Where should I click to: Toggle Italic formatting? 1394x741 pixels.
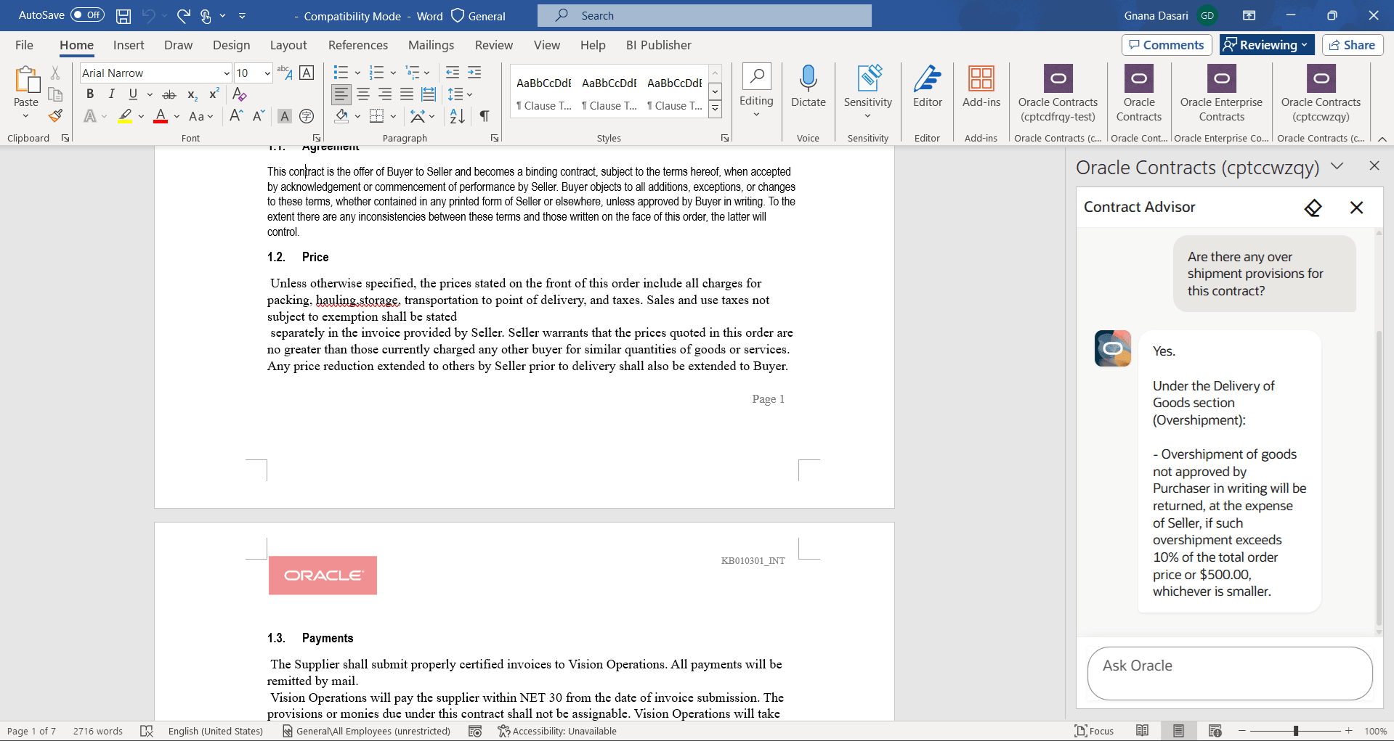(x=111, y=94)
